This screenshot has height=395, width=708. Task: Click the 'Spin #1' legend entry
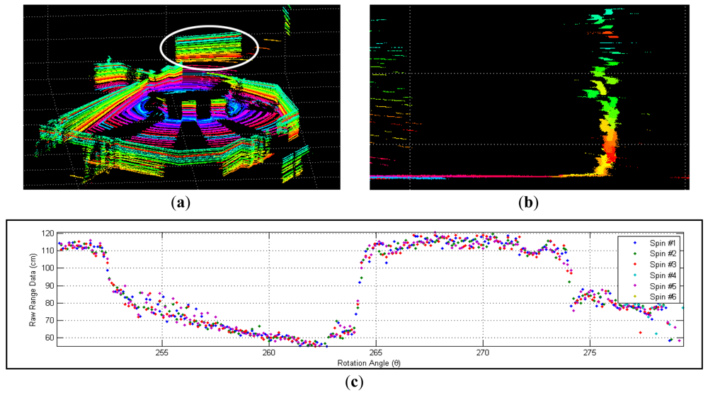point(663,243)
